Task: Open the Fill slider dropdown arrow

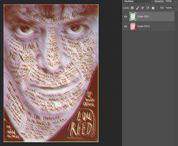Action: [175, 8]
